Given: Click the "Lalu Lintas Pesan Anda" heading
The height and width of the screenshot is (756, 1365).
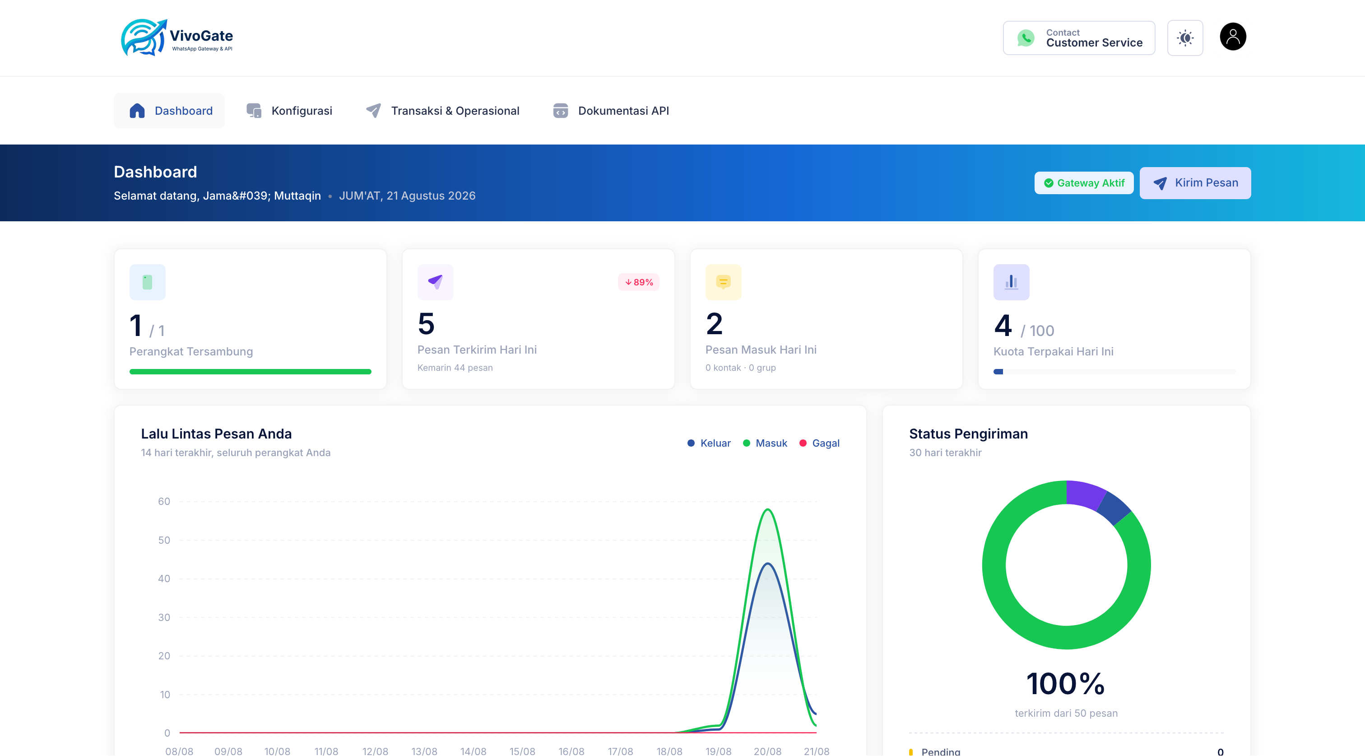Looking at the screenshot, I should coord(216,434).
